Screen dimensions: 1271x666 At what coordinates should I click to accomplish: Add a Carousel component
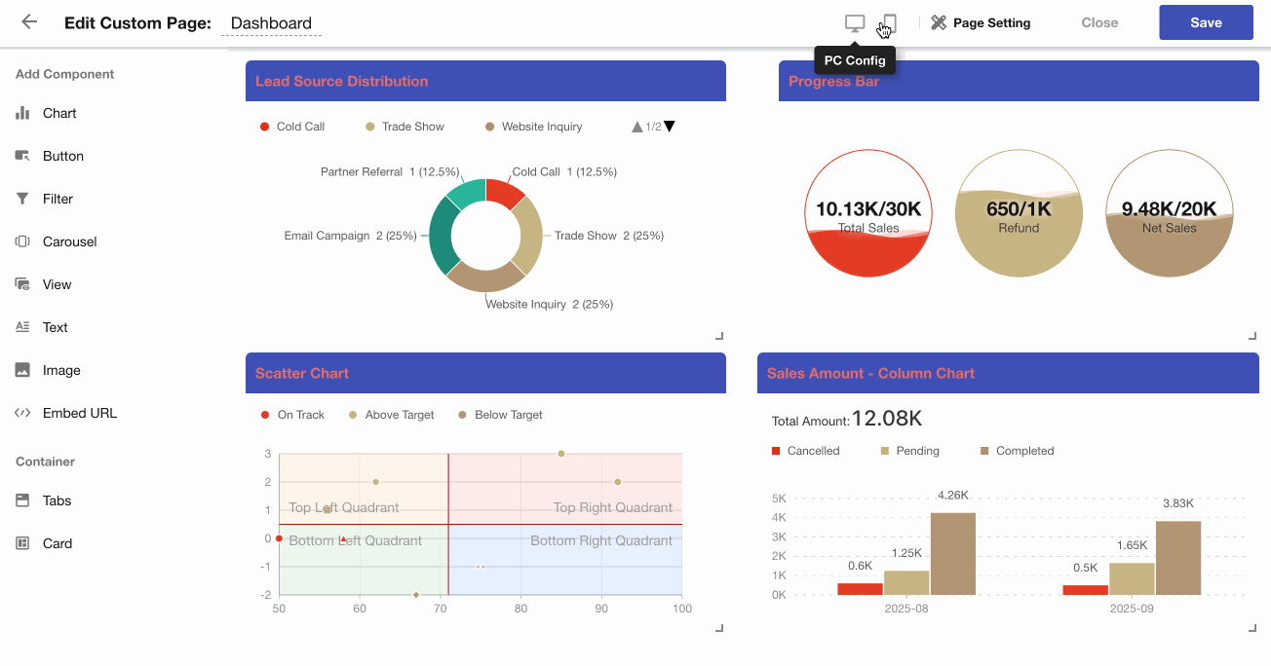(x=69, y=241)
